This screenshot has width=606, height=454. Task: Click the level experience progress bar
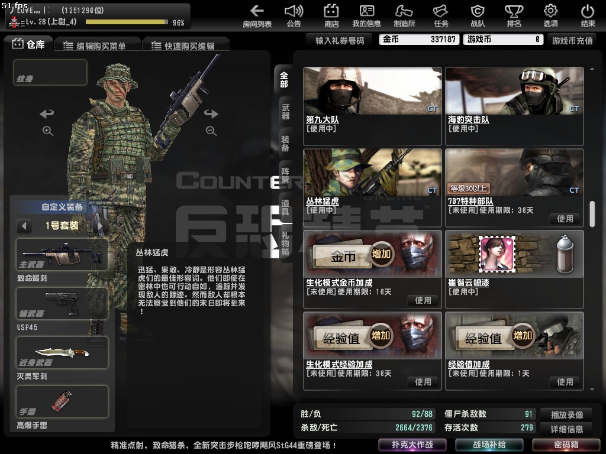point(127,22)
